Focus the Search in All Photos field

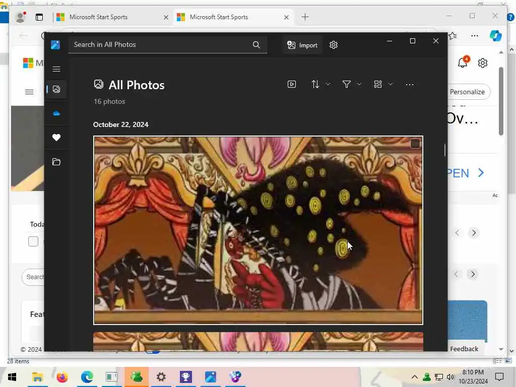167,45
